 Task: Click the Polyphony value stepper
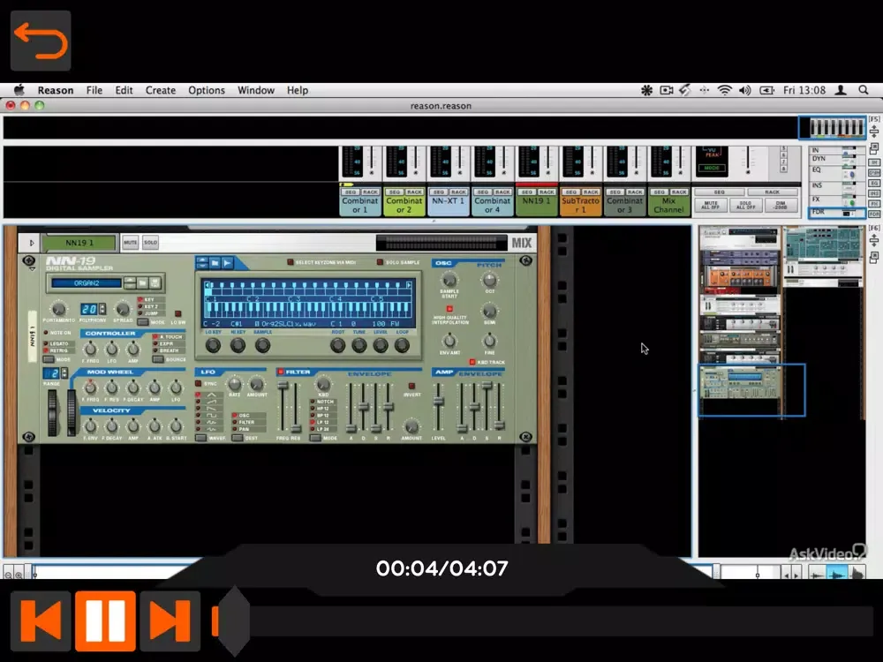click(x=102, y=308)
